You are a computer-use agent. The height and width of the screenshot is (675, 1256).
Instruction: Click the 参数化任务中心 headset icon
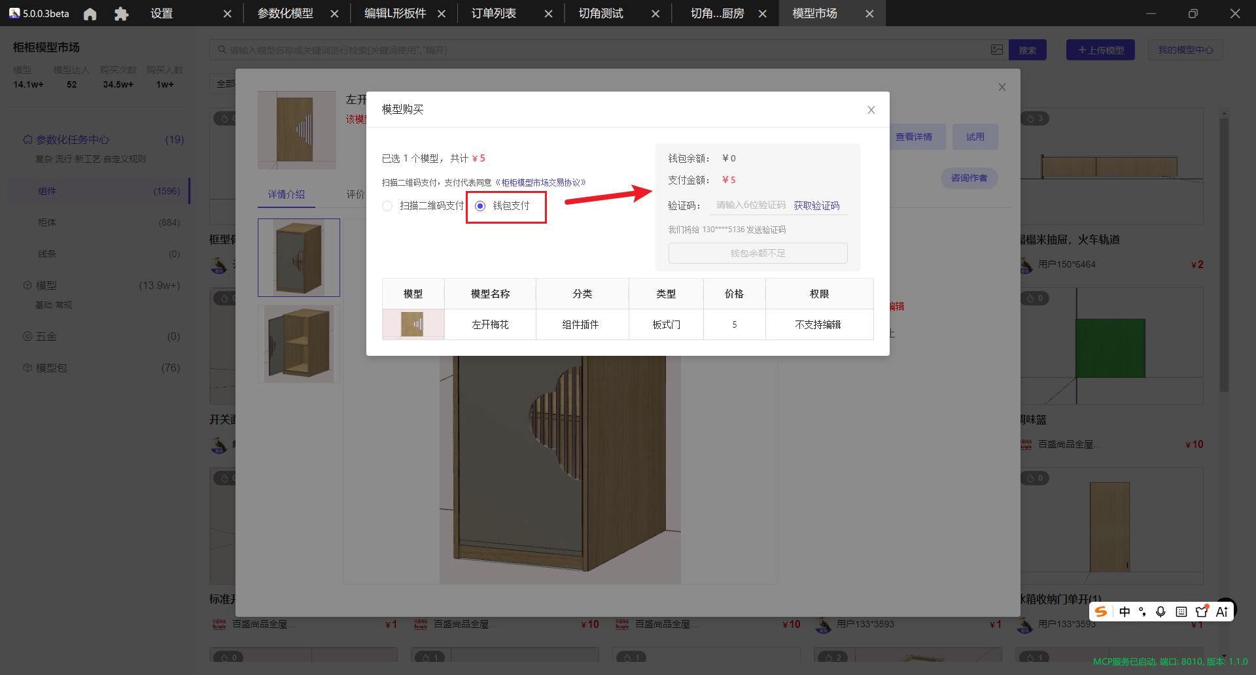click(x=27, y=140)
